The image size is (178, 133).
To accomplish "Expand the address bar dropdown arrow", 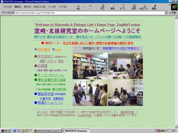I will point(166,13).
